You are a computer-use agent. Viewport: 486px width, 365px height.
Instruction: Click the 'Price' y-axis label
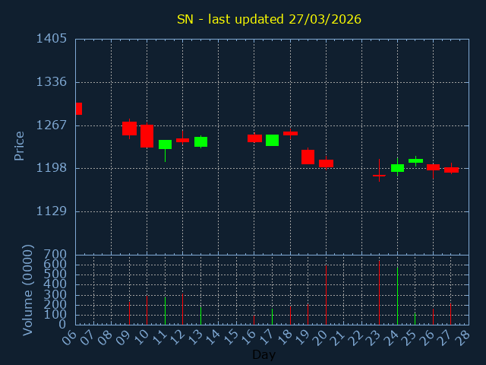point(20,145)
